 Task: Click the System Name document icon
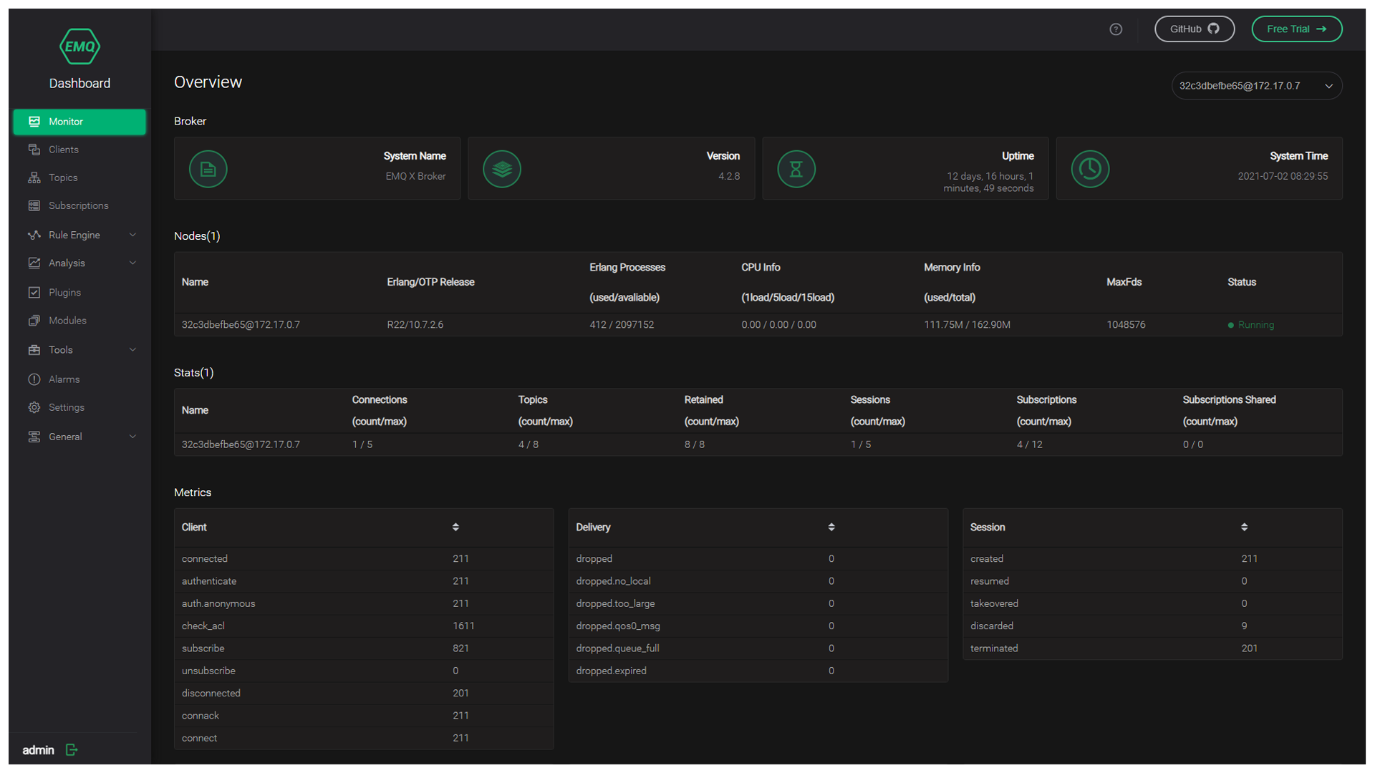tap(208, 169)
